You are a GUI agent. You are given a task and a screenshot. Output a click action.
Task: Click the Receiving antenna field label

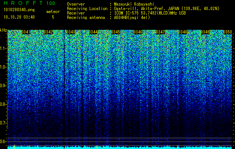tap(86, 18)
